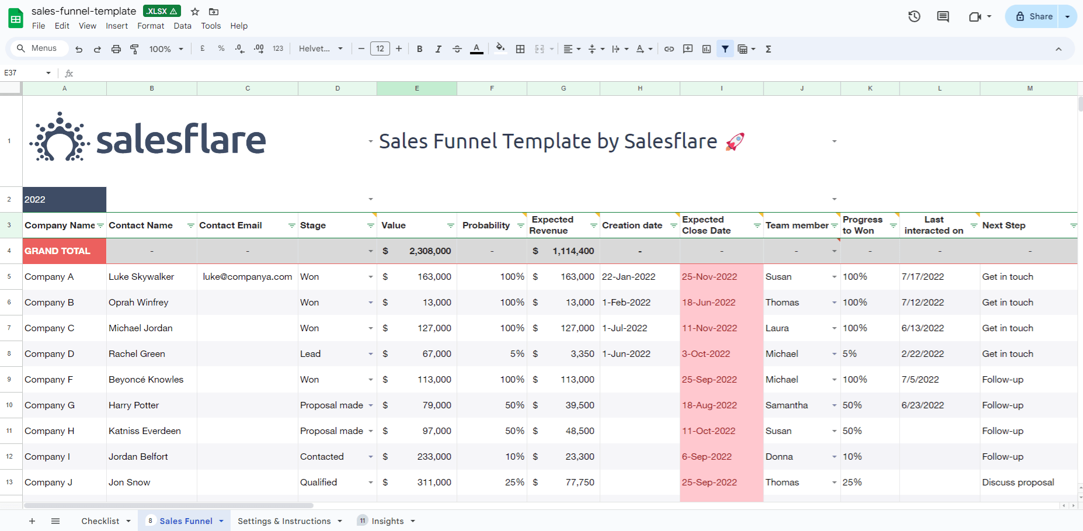This screenshot has width=1083, height=531.
Task: Toggle italic formatting
Action: click(438, 49)
